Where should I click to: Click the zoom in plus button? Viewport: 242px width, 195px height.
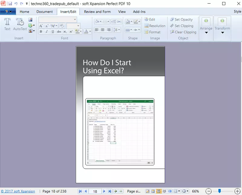point(237,191)
